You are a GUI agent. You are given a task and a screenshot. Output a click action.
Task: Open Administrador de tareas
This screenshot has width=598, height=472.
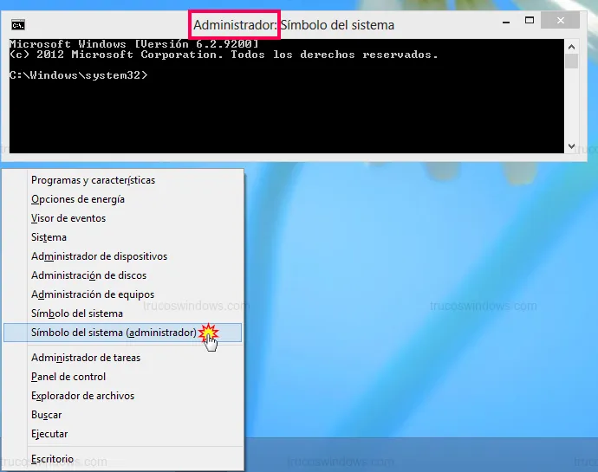(86, 358)
